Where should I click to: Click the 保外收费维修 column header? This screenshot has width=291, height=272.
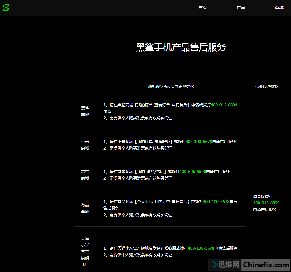point(267,86)
